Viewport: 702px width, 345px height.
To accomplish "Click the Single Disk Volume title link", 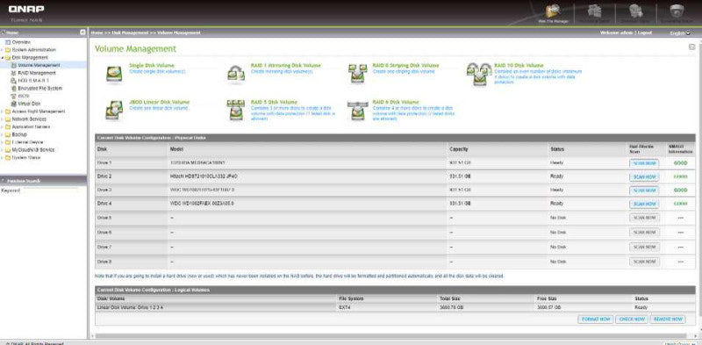I will [x=151, y=66].
